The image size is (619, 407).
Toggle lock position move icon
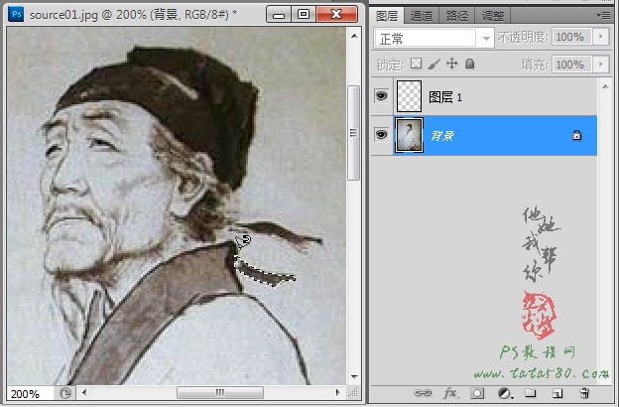point(451,64)
